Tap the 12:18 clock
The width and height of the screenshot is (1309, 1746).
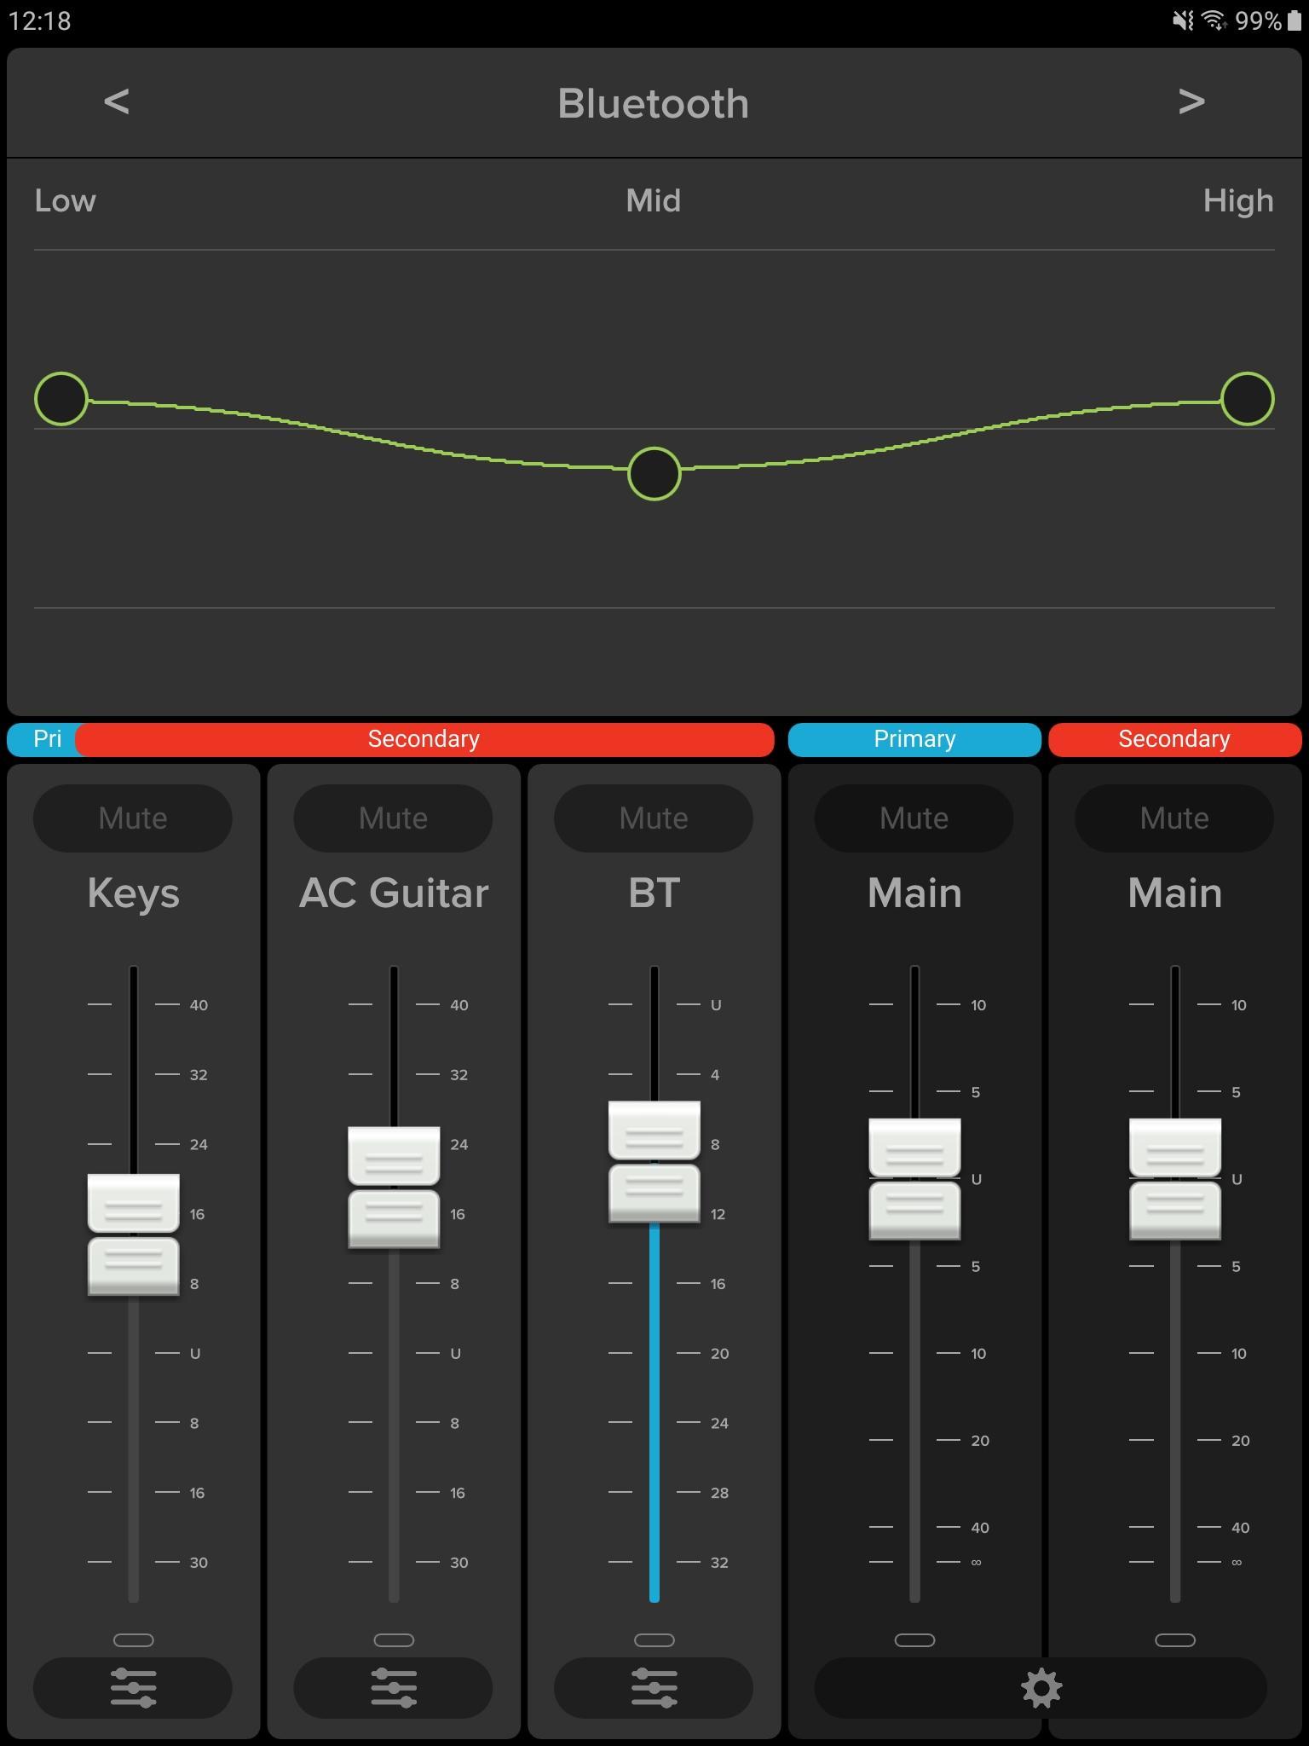pos(40,20)
